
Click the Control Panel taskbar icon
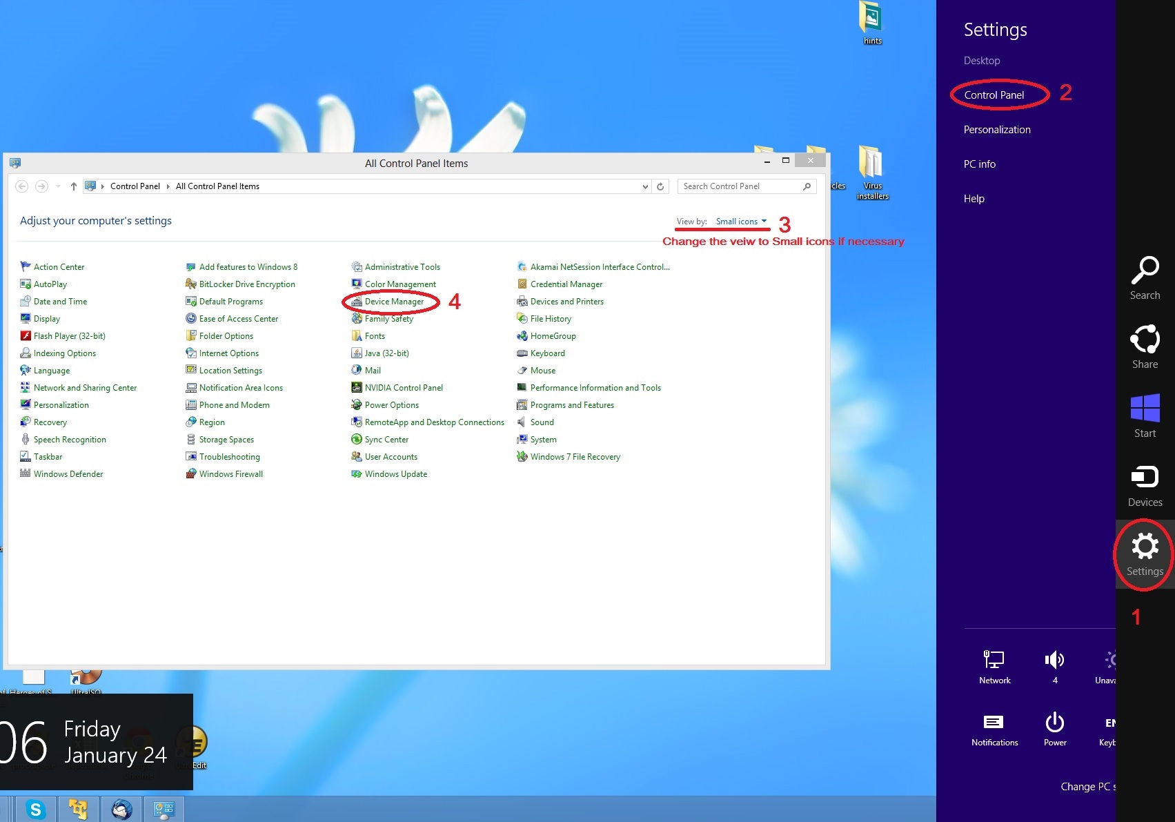point(164,809)
